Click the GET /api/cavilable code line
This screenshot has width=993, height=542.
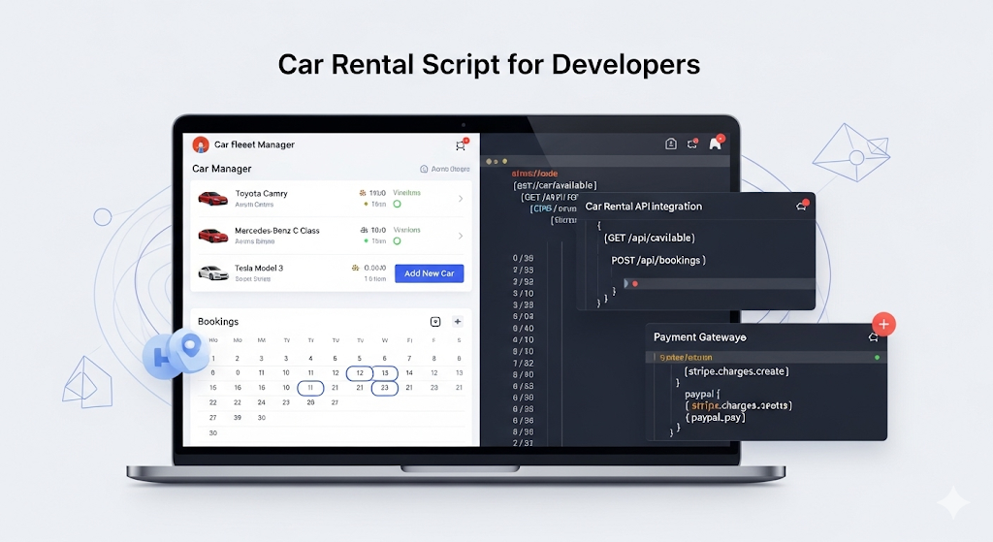click(x=649, y=239)
